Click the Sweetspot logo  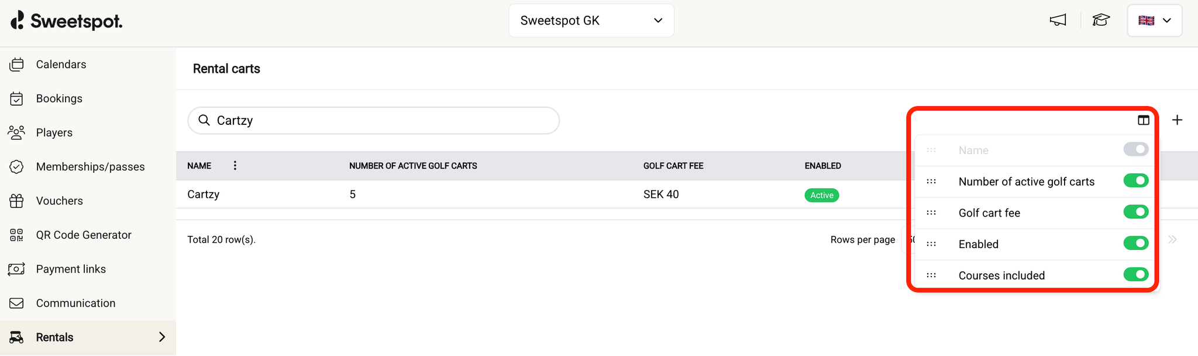click(66, 20)
